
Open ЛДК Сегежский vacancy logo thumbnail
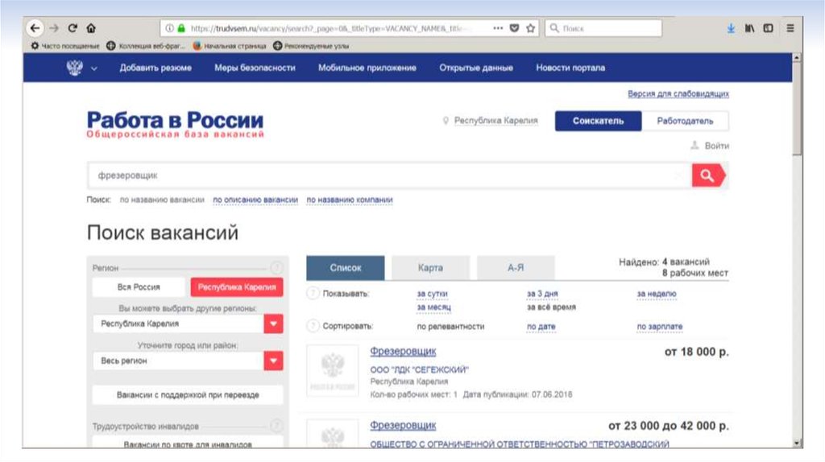click(333, 371)
